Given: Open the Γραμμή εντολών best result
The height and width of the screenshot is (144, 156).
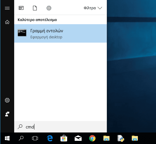Looking at the screenshot, I should [x=60, y=33].
